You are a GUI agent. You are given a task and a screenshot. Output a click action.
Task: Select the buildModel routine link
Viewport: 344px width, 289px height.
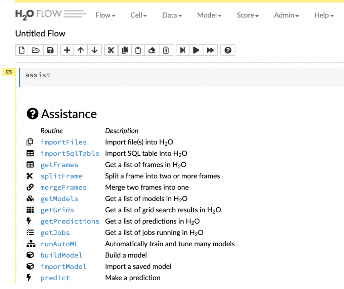coord(61,255)
